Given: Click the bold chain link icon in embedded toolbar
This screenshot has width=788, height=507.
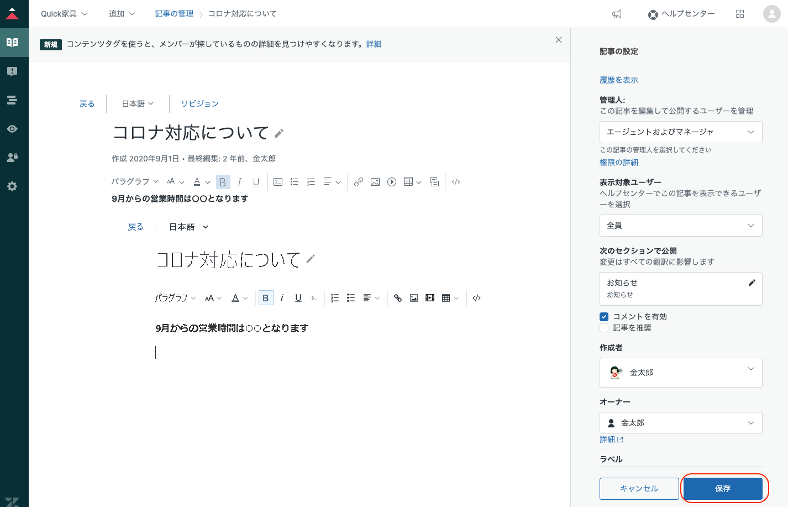Looking at the screenshot, I should [398, 298].
